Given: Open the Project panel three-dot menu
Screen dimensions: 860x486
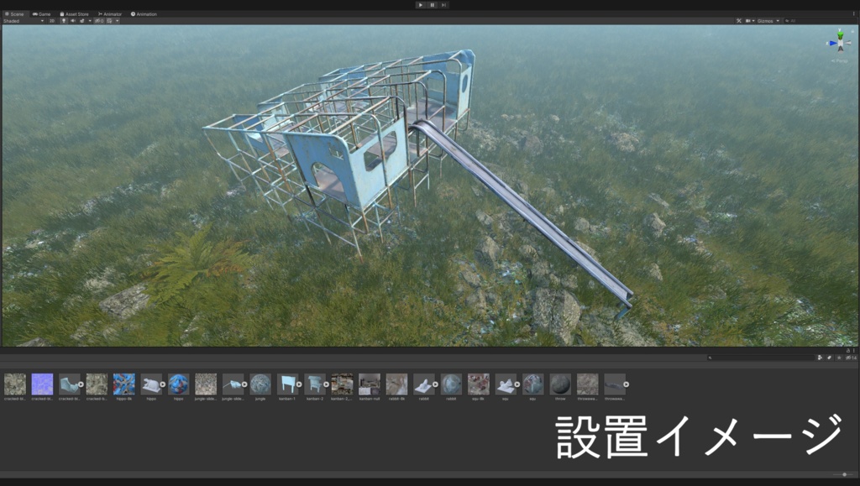Looking at the screenshot, I should [854, 351].
